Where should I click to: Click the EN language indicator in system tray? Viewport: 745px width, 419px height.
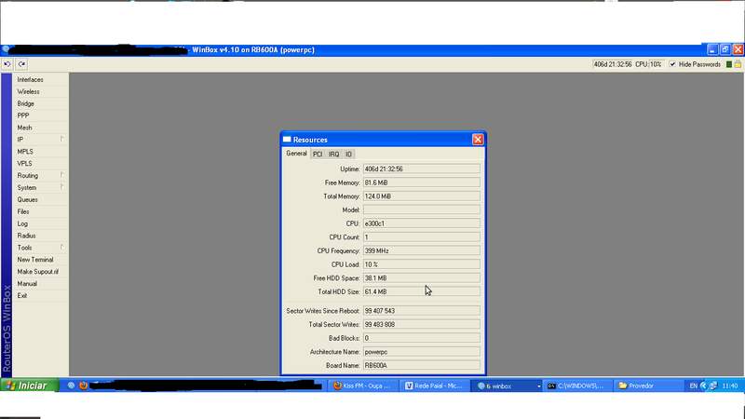click(x=693, y=385)
